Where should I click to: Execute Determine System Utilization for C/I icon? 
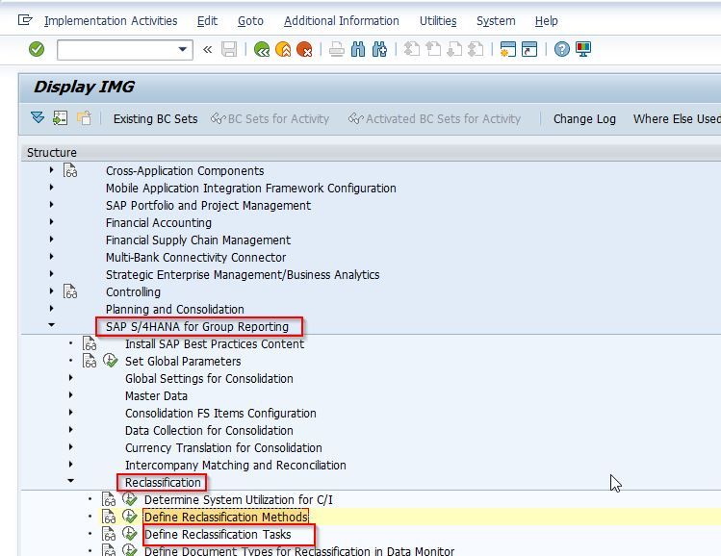click(x=130, y=499)
